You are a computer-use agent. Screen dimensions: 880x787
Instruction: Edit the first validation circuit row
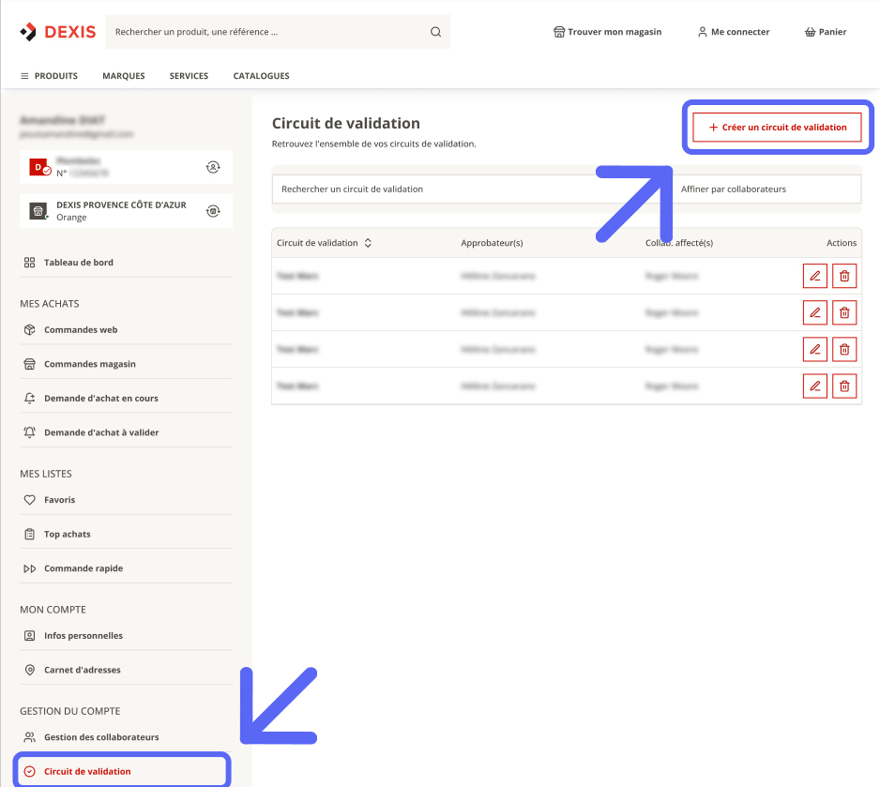click(x=815, y=276)
